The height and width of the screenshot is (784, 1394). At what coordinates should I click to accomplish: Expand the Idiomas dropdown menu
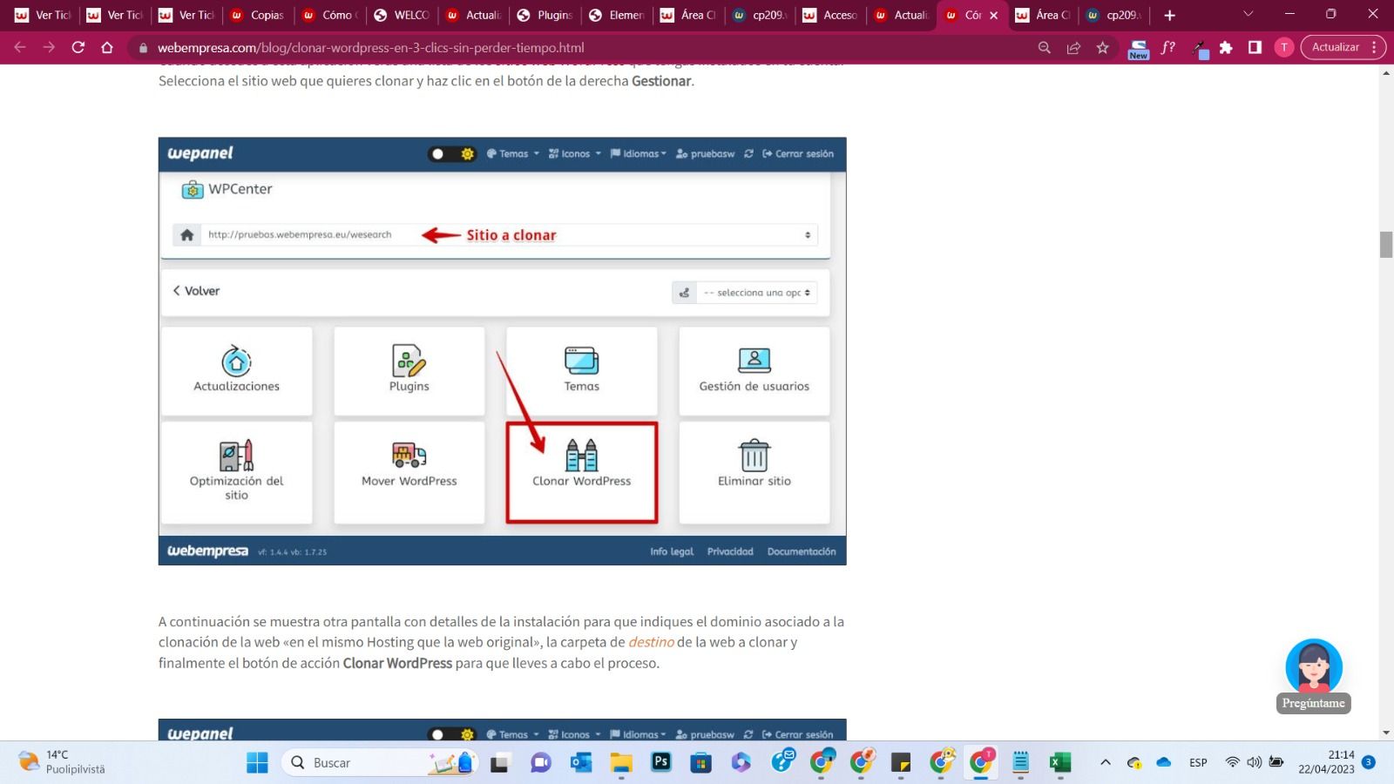pos(638,154)
